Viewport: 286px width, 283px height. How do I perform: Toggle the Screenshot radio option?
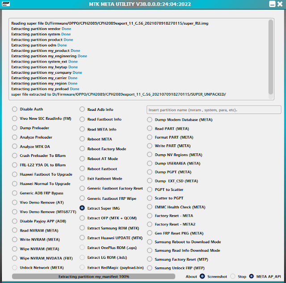(x=202, y=276)
